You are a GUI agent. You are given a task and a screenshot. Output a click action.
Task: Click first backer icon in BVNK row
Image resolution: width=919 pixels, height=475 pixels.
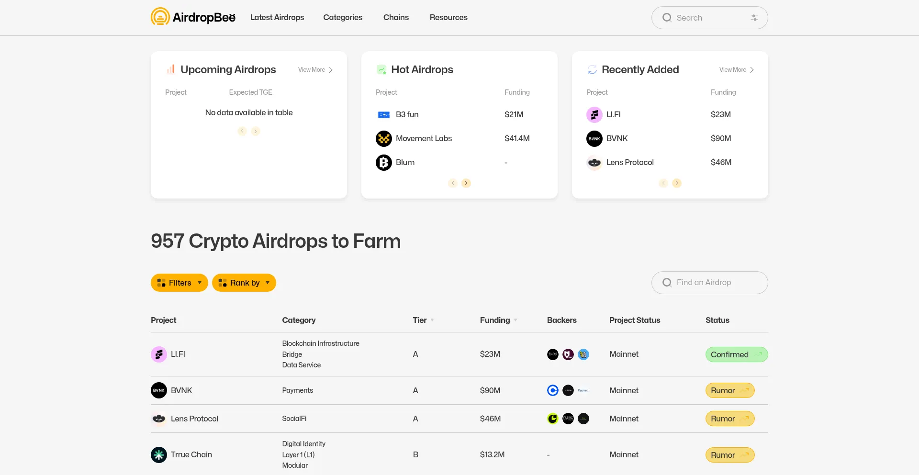[x=553, y=390]
